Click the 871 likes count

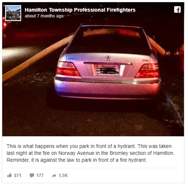click(18, 175)
